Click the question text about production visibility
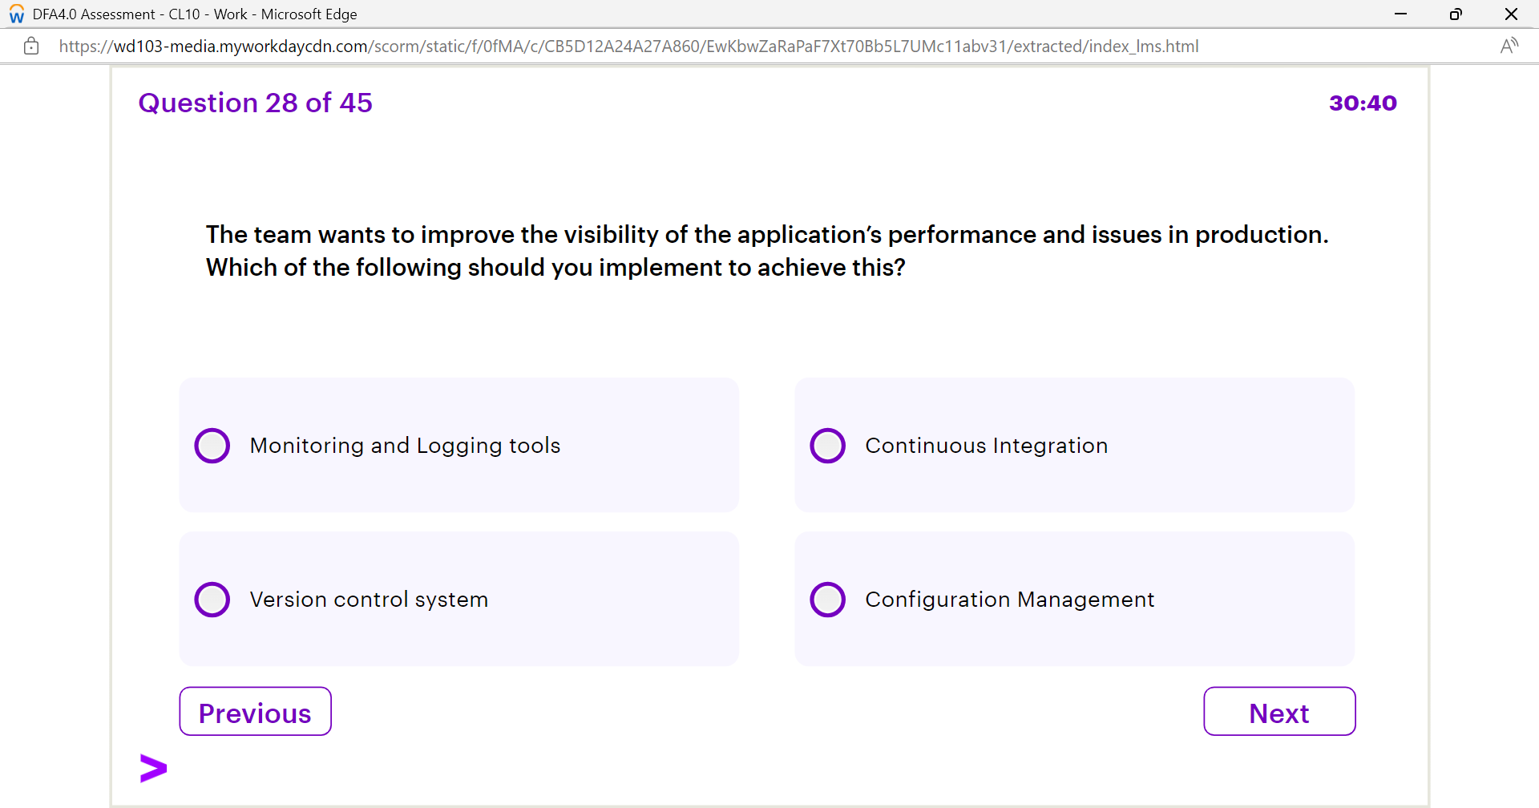1539x808 pixels. pos(767,251)
